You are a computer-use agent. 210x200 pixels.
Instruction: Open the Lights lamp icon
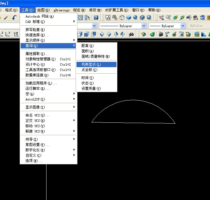[x=167, y=34]
